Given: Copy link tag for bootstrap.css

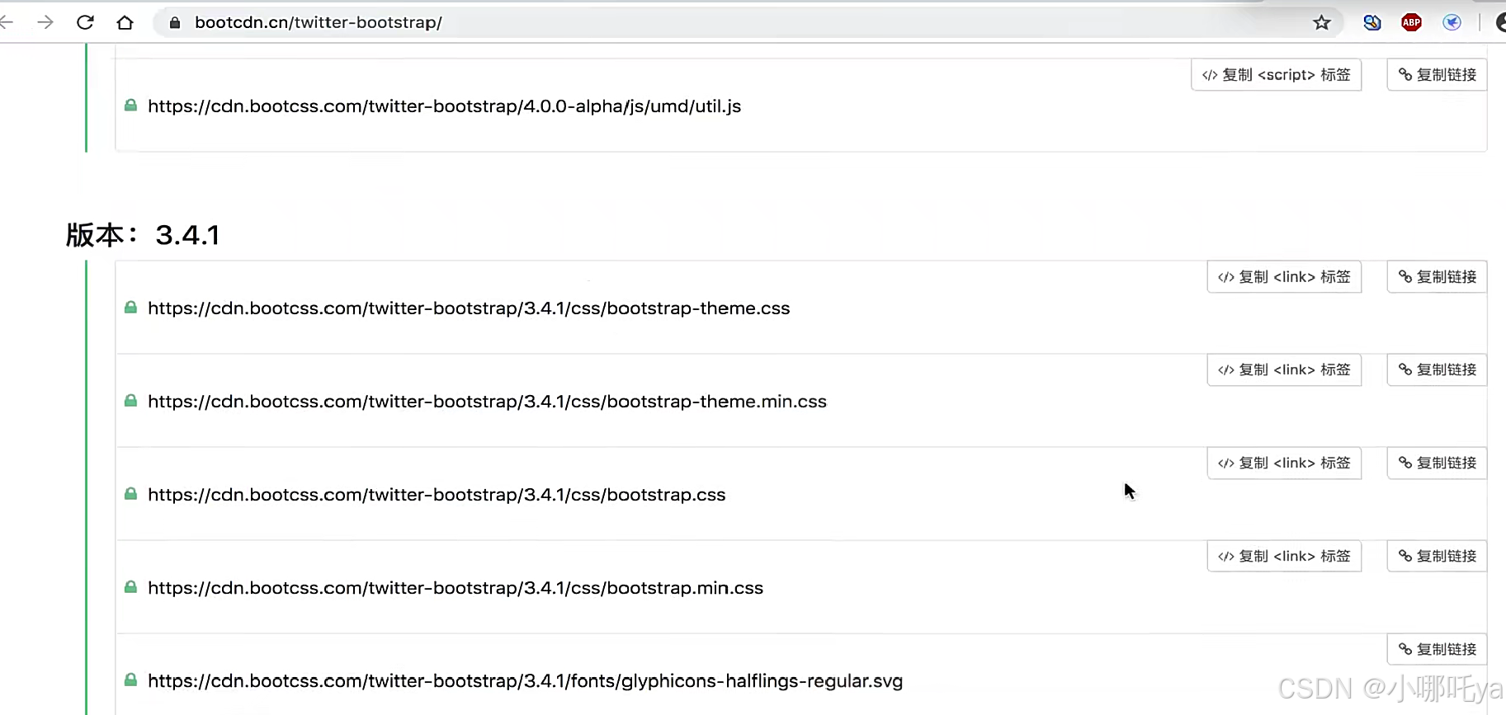Looking at the screenshot, I should pos(1284,463).
